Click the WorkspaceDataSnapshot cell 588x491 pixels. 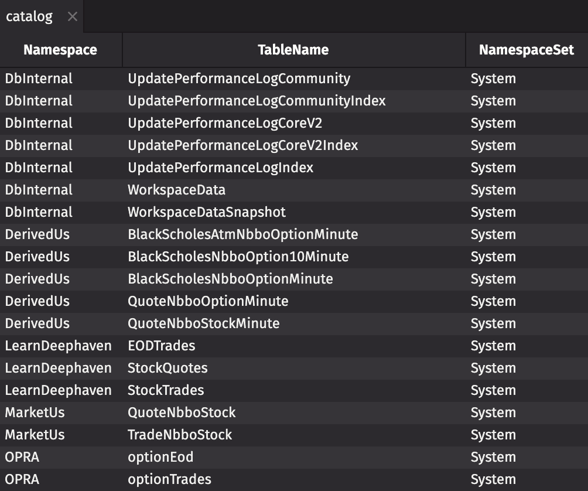207,212
